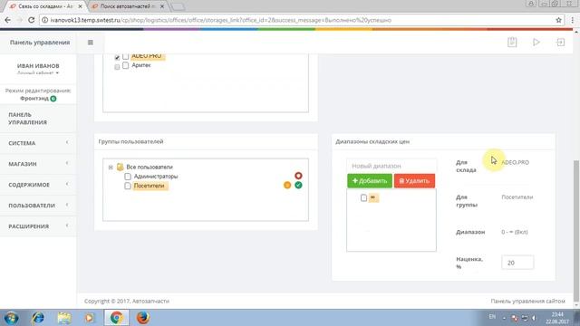The image size is (580, 326).
Task: Select Chrome in the taskbar
Action: coord(117,318)
